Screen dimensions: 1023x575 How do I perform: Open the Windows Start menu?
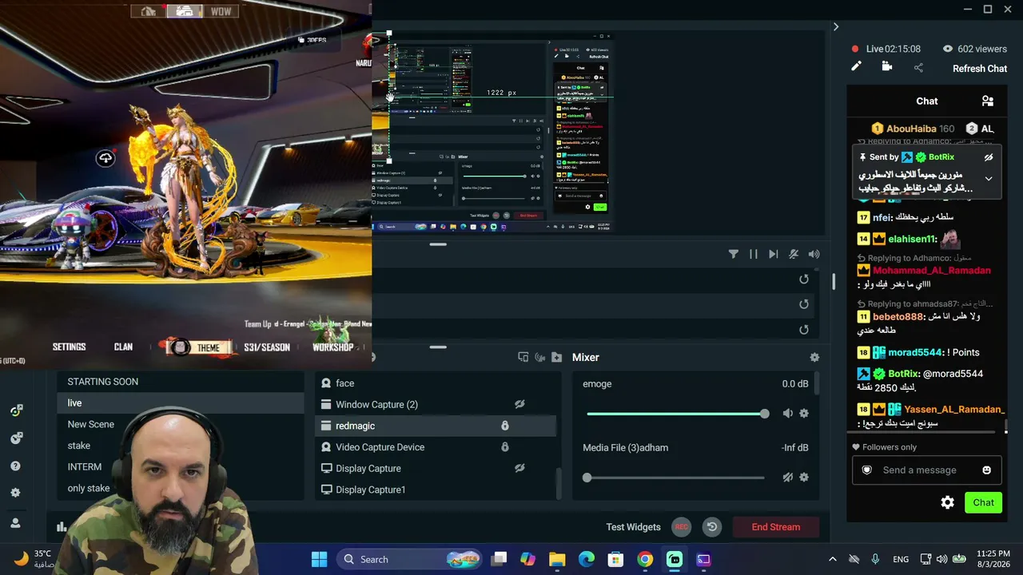(319, 559)
